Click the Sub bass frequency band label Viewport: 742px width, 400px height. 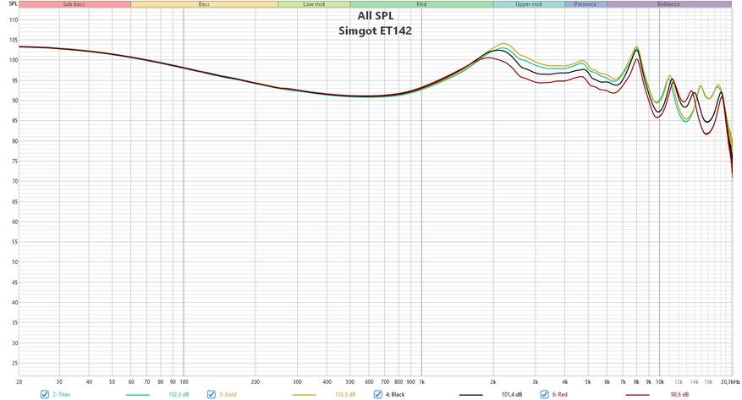pyautogui.click(x=74, y=4)
